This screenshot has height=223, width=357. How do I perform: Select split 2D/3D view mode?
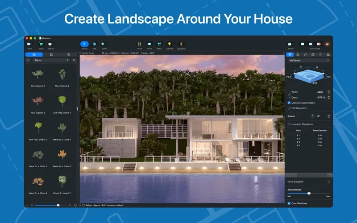319,44
